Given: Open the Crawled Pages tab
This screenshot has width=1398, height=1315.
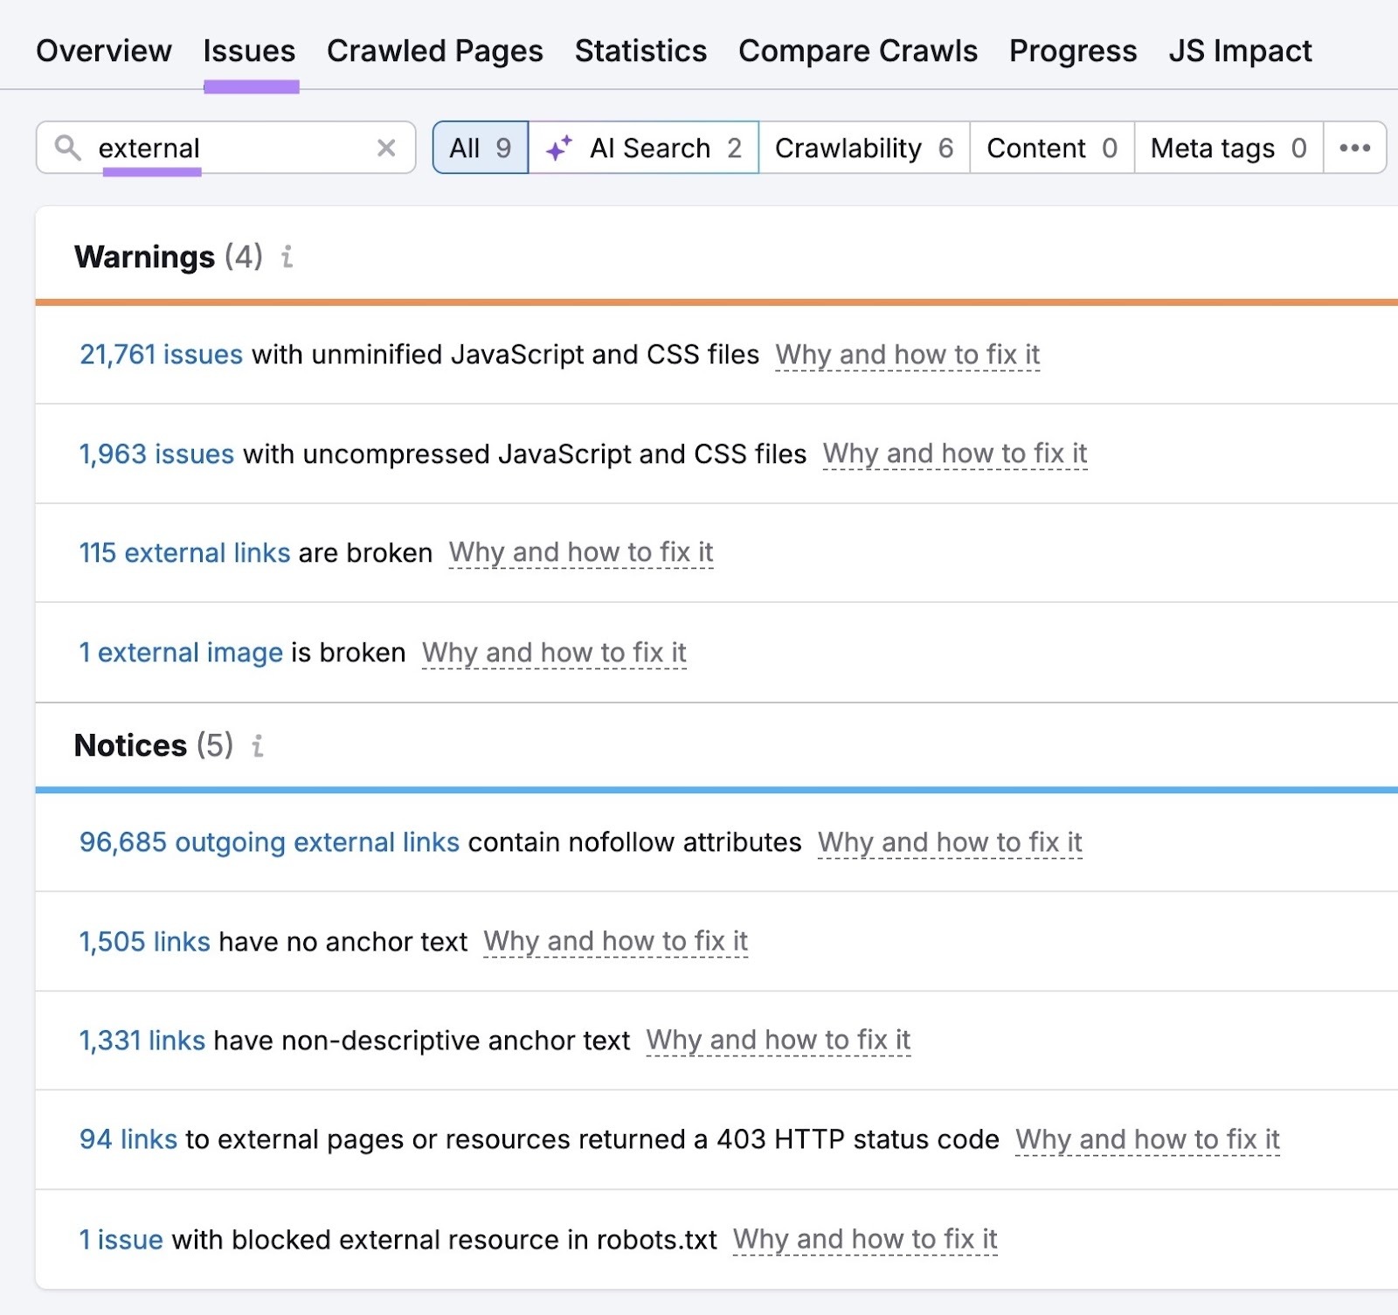Looking at the screenshot, I should coord(434,51).
